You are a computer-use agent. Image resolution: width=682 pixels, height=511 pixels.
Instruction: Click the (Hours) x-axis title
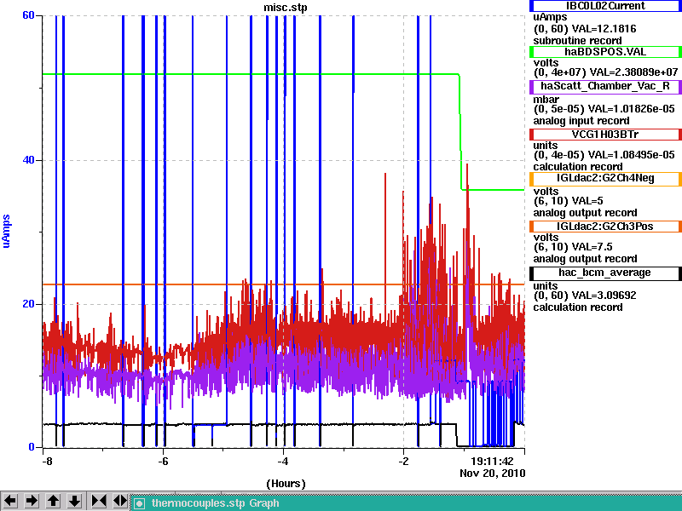point(286,484)
